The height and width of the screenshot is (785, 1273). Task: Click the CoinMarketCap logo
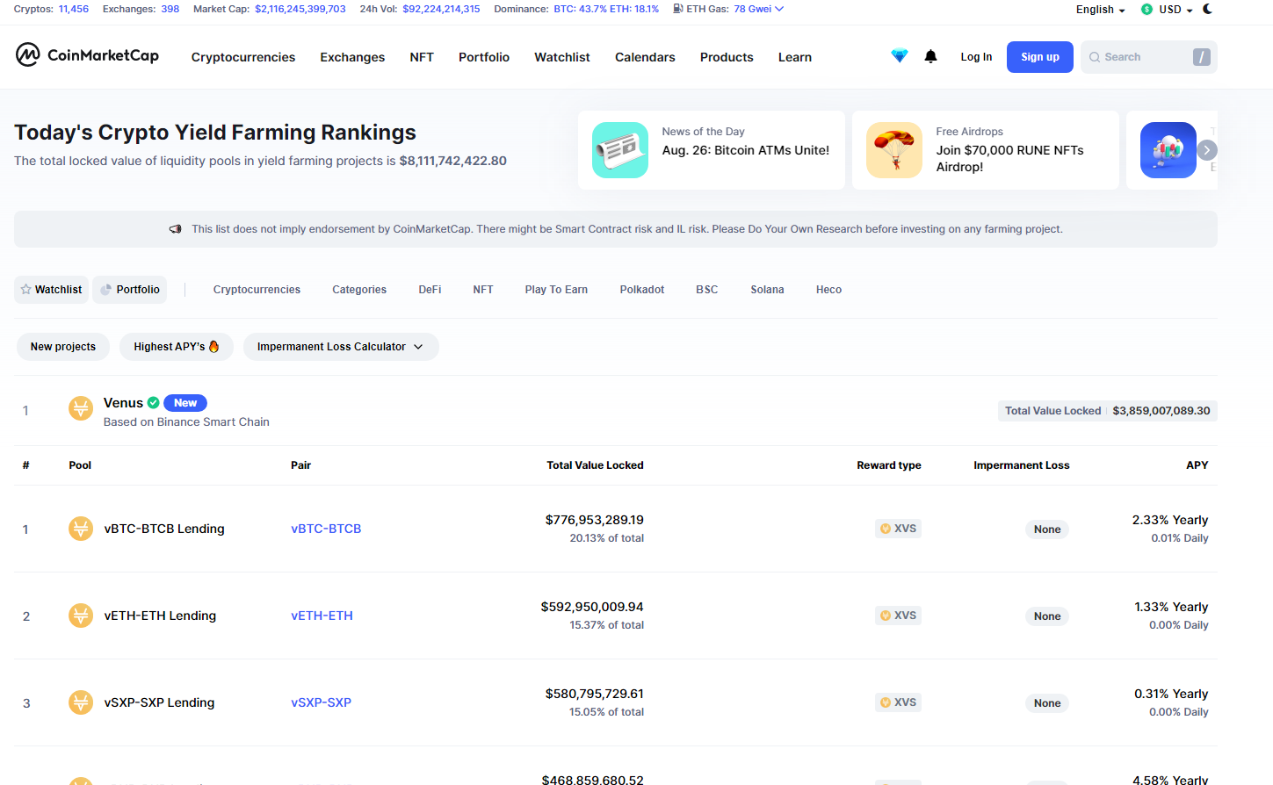[x=87, y=55]
